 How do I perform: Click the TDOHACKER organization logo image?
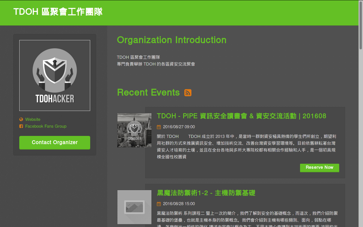click(x=55, y=75)
